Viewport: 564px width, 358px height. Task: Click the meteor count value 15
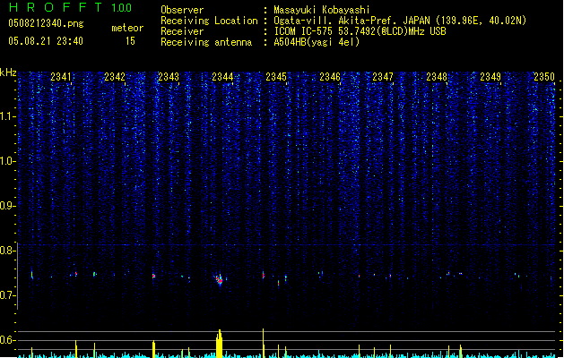130,41
